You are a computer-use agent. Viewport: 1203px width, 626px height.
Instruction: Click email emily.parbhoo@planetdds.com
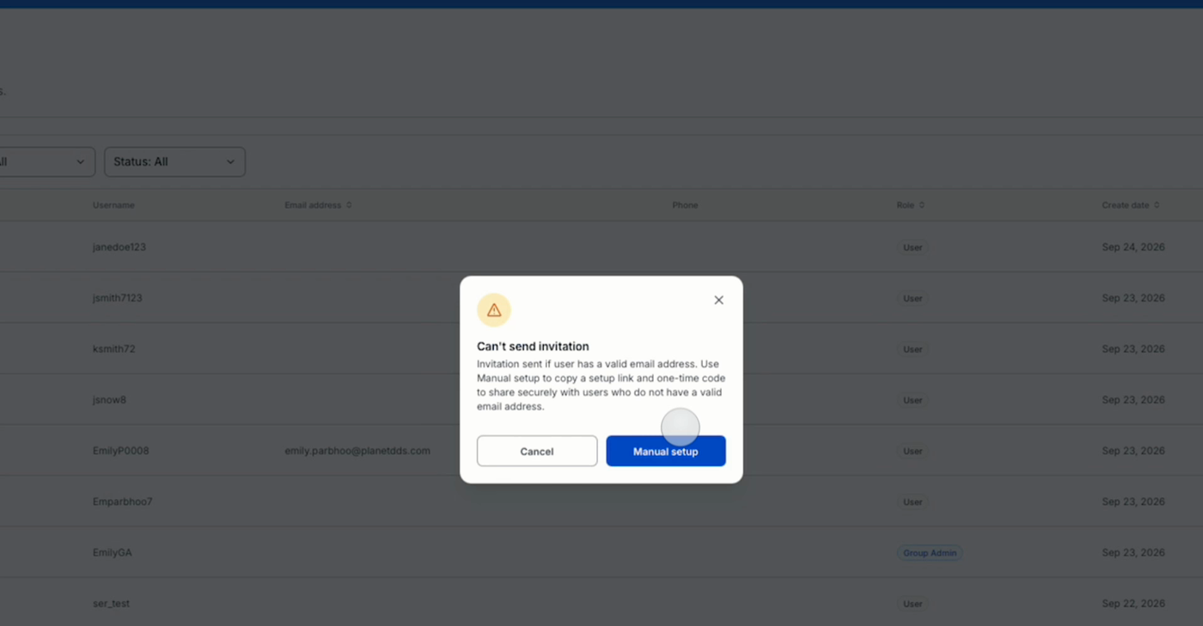coord(357,451)
